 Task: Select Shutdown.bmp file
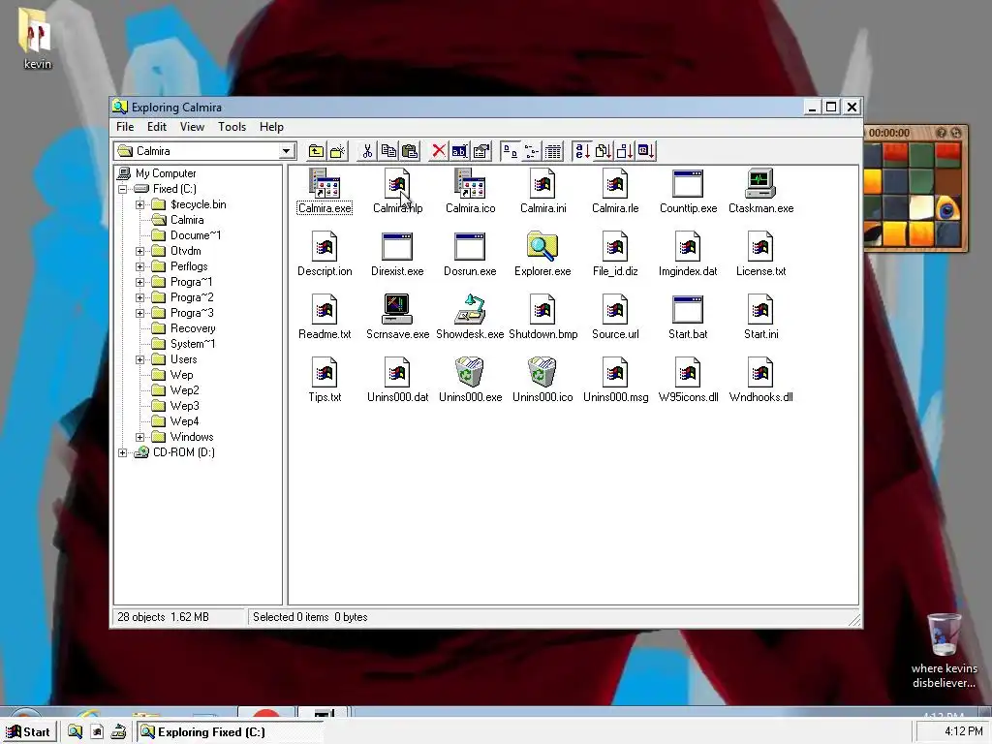pyautogui.click(x=542, y=317)
